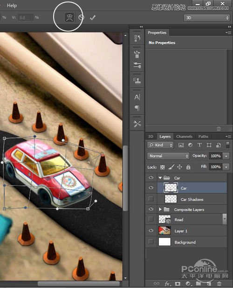
Task: Click the link layers icon
Action: tap(156, 283)
